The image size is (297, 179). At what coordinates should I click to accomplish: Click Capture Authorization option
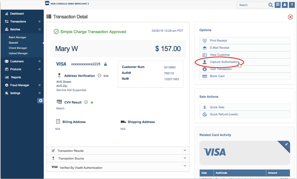pos(224,62)
